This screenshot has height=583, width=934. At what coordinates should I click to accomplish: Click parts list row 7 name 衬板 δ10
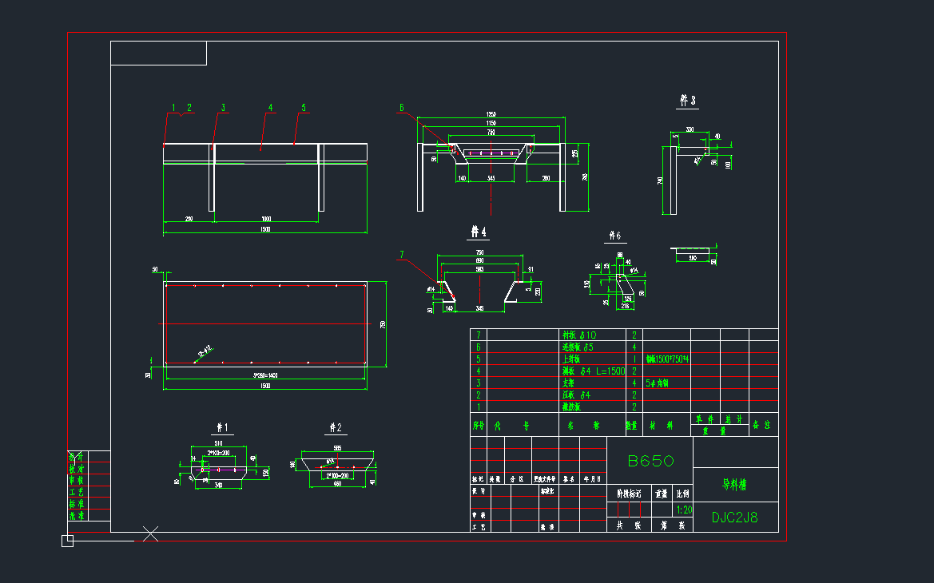coord(580,335)
